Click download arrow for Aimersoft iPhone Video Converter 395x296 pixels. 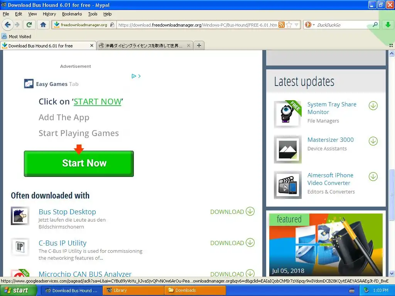373,177
